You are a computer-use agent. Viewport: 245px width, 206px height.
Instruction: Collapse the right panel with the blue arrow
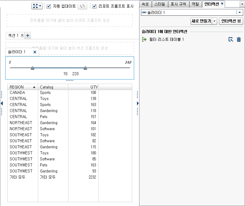coord(138,103)
